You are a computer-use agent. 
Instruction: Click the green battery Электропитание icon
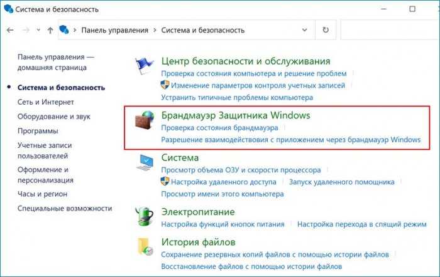[x=144, y=216]
